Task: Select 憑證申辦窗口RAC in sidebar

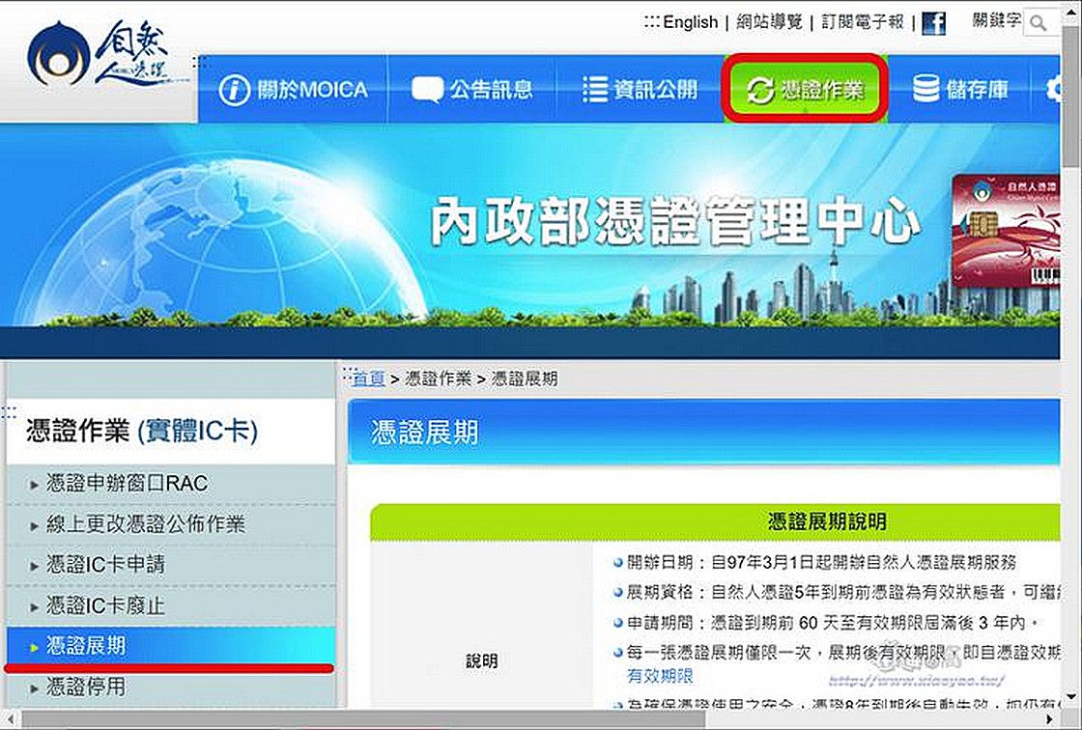Action: [x=127, y=483]
